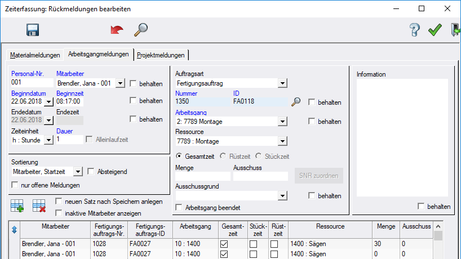
Task: Open the Sortierung dropdown
Action: pyautogui.click(x=78, y=171)
